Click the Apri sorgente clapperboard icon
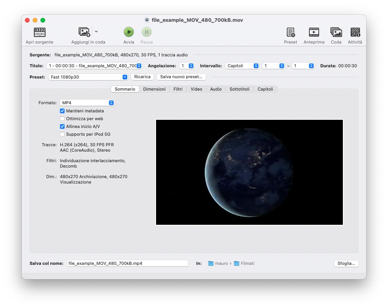The width and height of the screenshot is (388, 308). coord(39,32)
